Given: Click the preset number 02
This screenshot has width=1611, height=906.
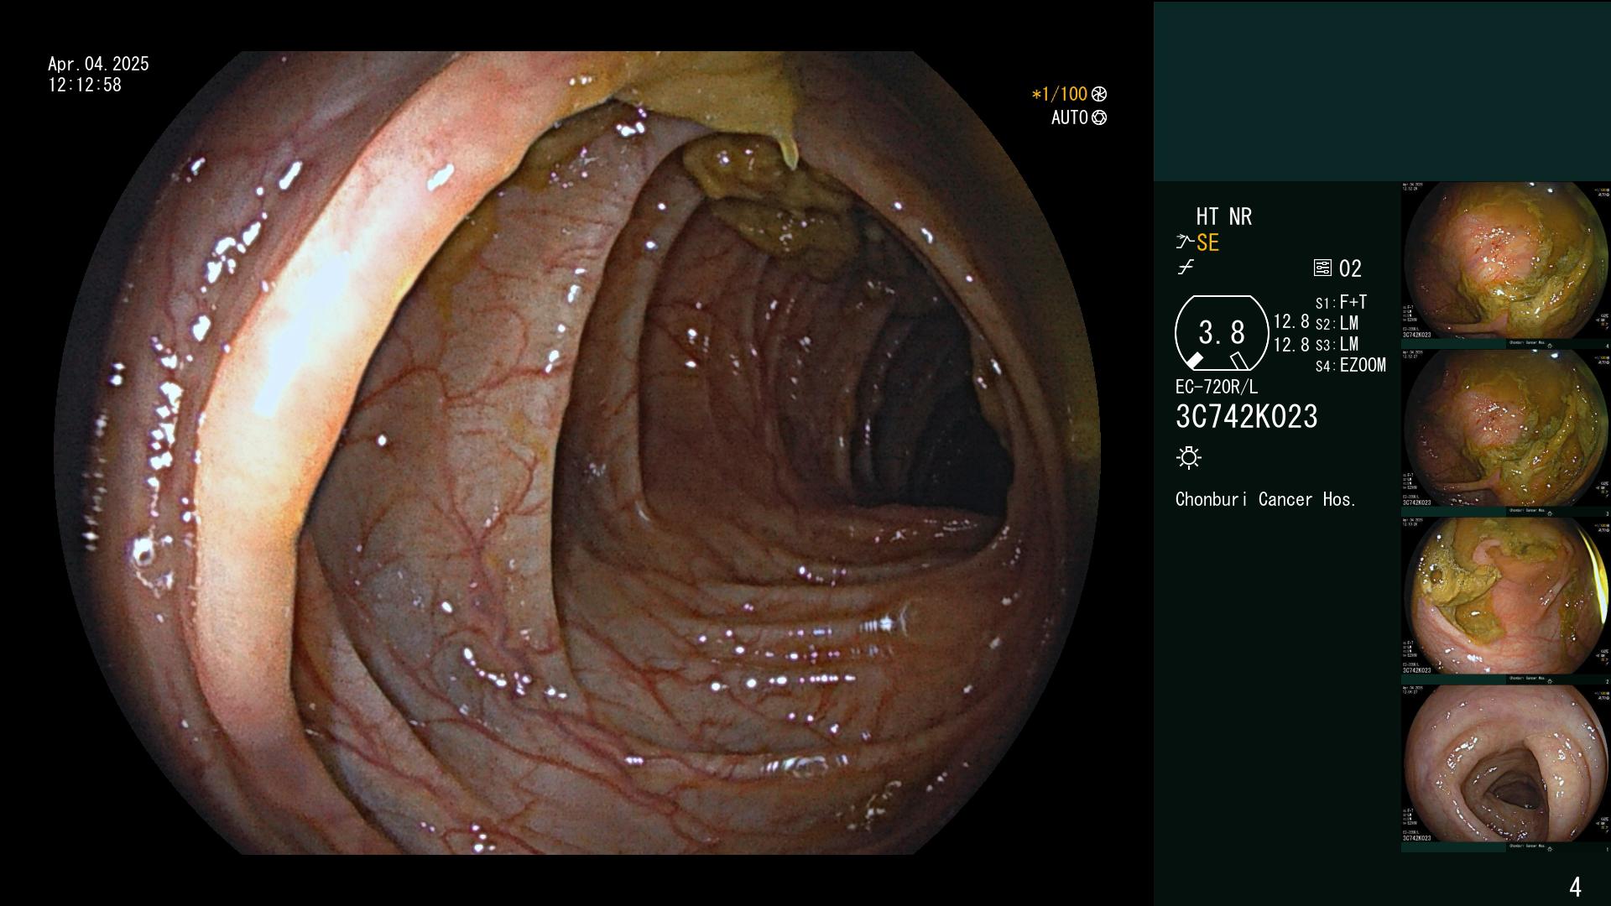Looking at the screenshot, I should [1350, 269].
